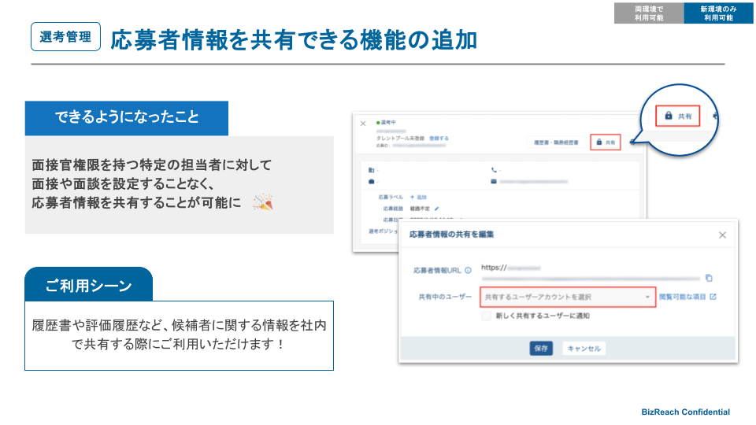
Task: Click the info icon beside 応募者情報URL
Action: (468, 270)
